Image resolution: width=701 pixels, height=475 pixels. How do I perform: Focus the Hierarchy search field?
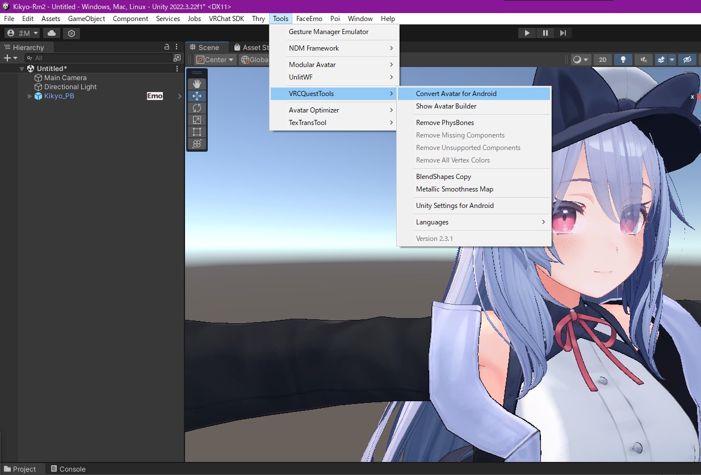tap(99, 58)
